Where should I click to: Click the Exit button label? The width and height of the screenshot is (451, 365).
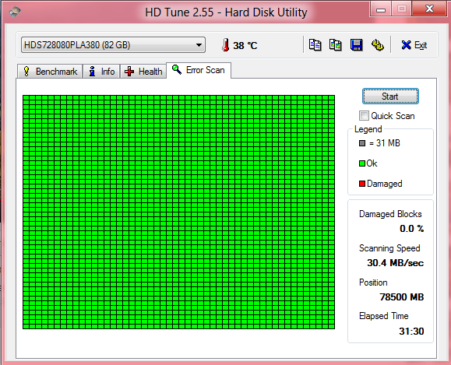click(420, 45)
